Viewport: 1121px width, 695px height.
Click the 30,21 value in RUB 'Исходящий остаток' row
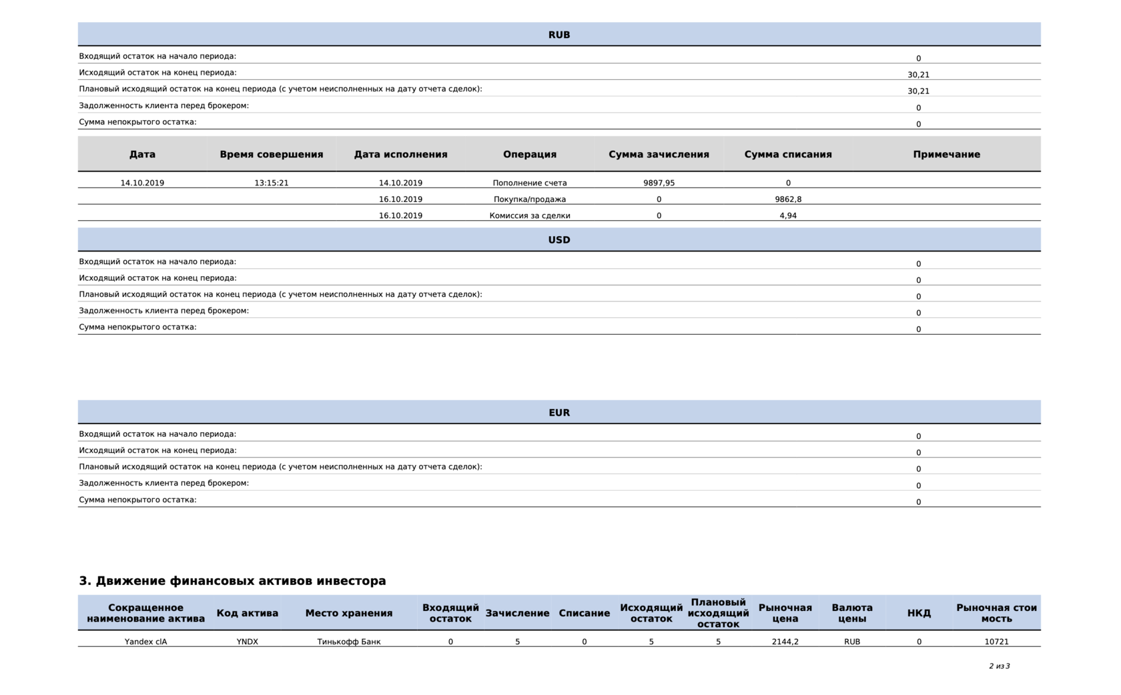918,75
